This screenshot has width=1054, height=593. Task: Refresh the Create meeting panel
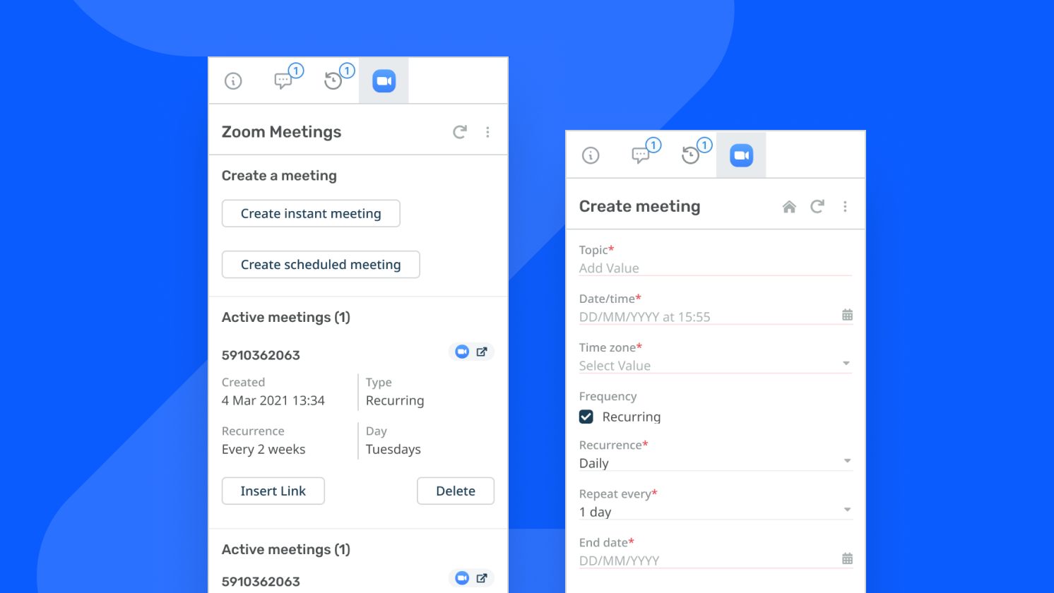(x=817, y=206)
